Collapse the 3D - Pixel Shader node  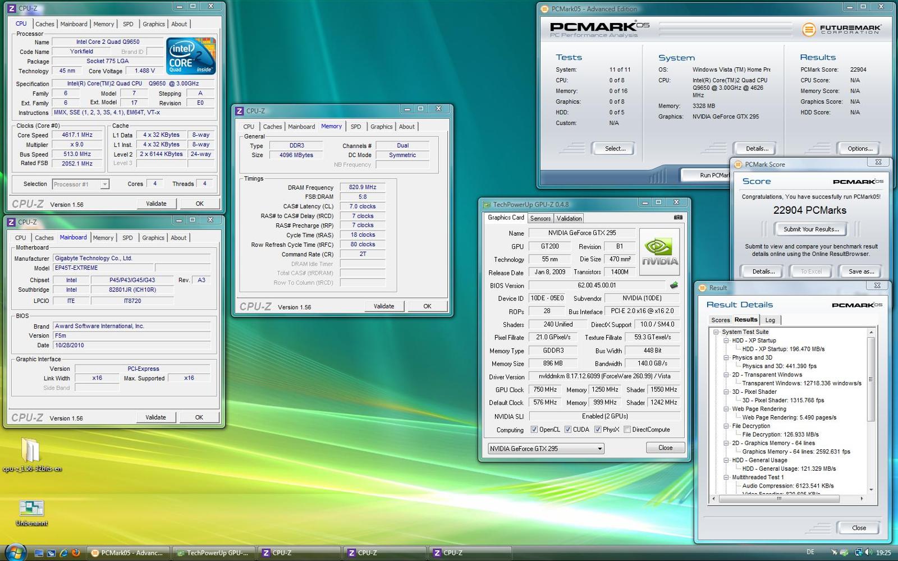726,392
